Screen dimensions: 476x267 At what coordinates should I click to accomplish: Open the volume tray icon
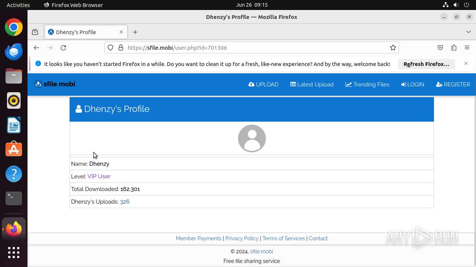pyautogui.click(x=456, y=5)
